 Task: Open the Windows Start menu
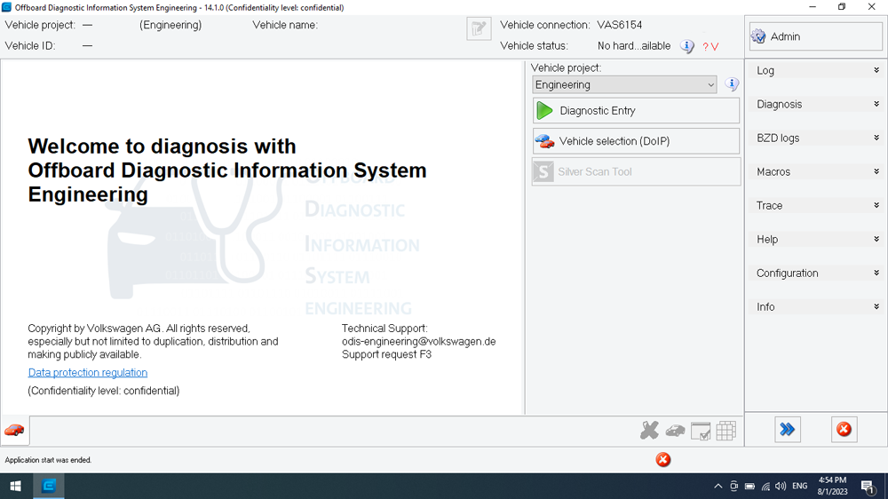(16, 486)
